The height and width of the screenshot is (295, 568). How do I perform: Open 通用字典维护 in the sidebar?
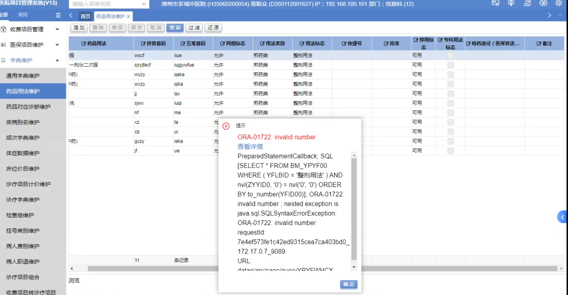click(x=33, y=76)
